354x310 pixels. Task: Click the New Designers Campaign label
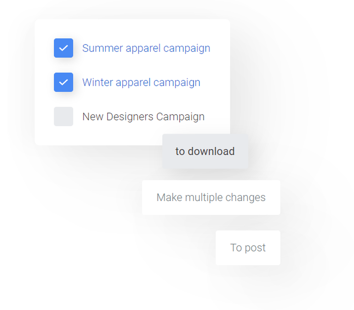144,117
